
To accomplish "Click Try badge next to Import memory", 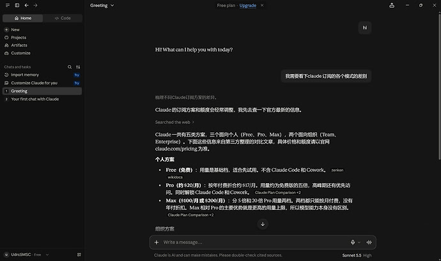I will pos(77,75).
